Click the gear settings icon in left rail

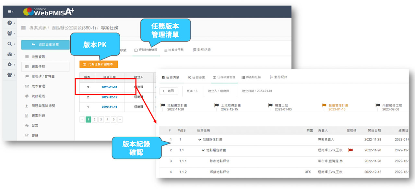click(10, 65)
